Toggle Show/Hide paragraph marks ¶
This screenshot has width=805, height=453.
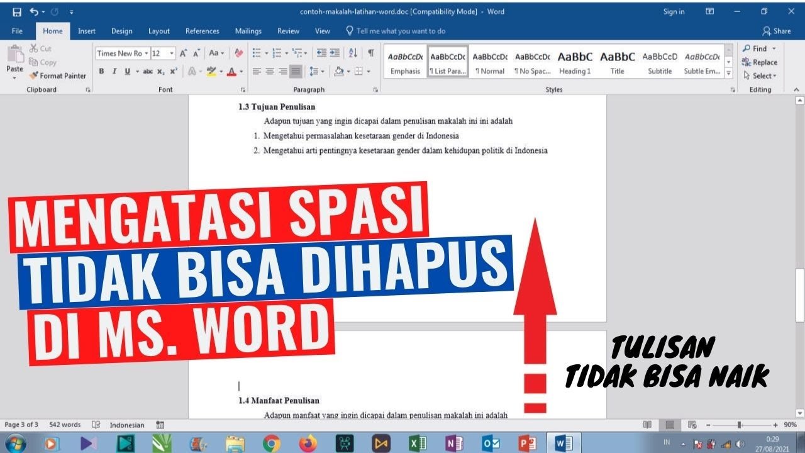pos(371,53)
